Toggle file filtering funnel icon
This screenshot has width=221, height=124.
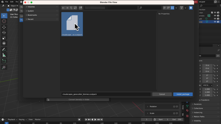[x=181, y=8]
